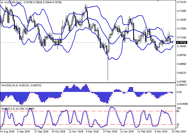This screenshot has width=188, height=134.
Task: Click the AUDUSD,Daily chart title label
Action: (x=12, y=2)
